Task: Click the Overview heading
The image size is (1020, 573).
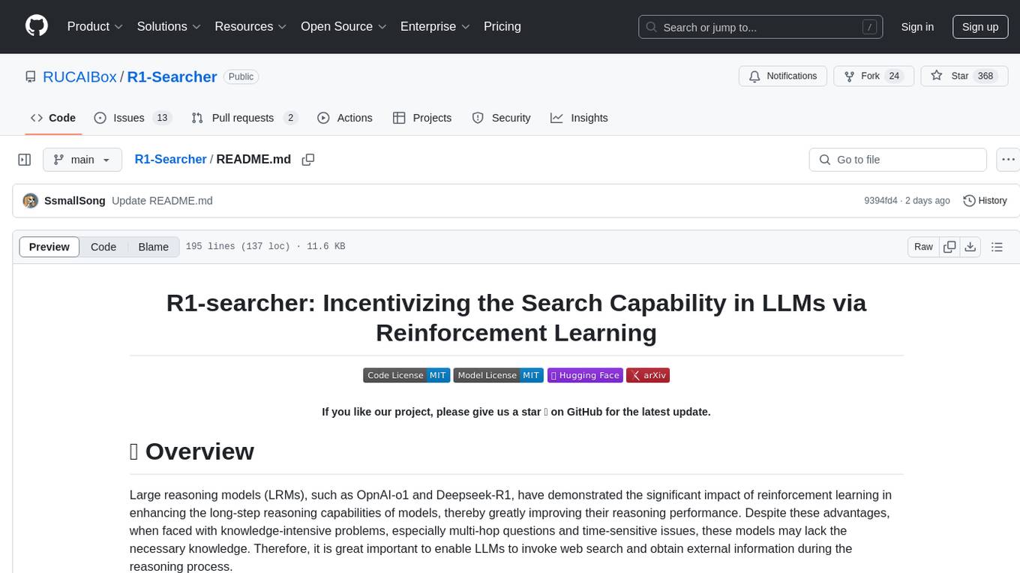Action: tap(192, 451)
